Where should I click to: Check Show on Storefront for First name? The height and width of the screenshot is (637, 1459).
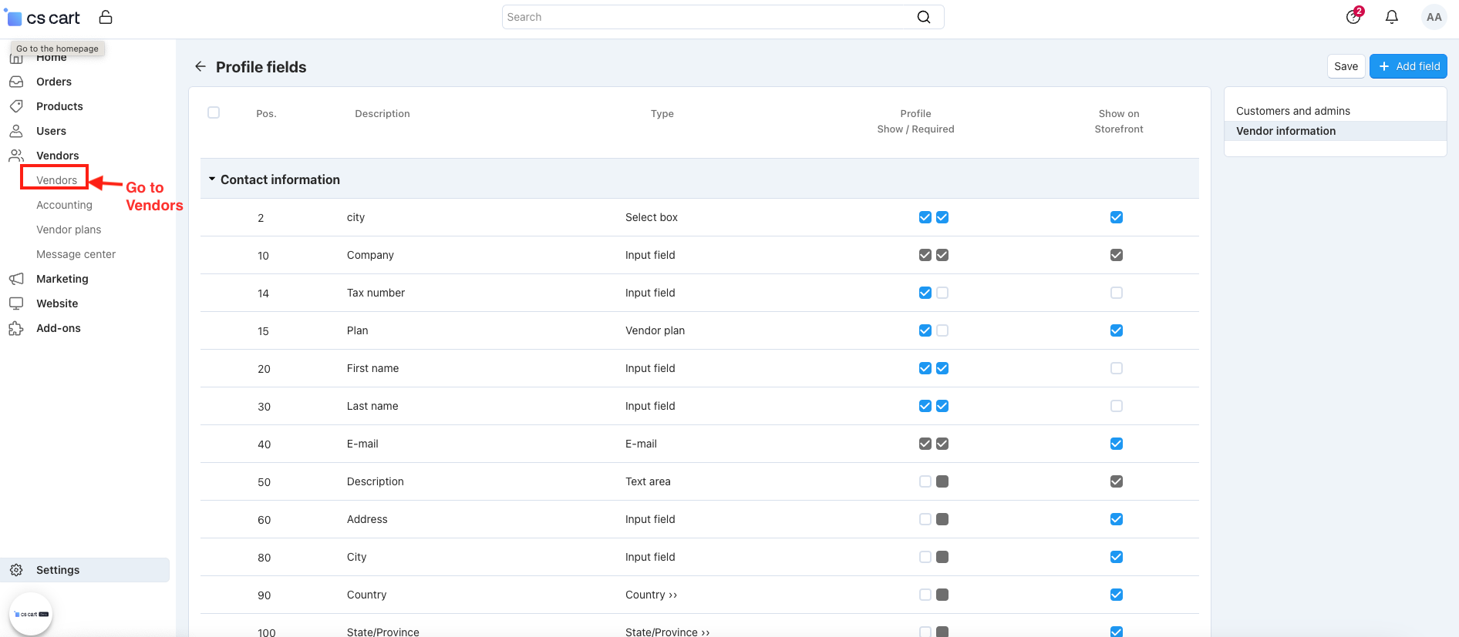(1117, 368)
